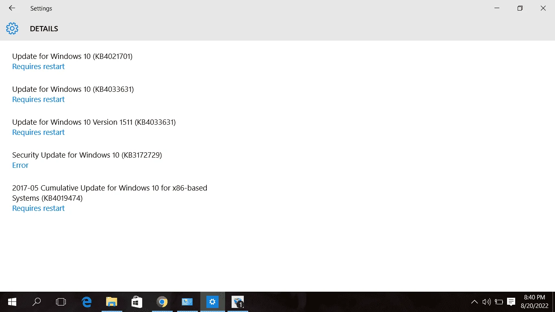Open Requires restart under Version 1511 update
This screenshot has height=312, width=555.
[38, 132]
